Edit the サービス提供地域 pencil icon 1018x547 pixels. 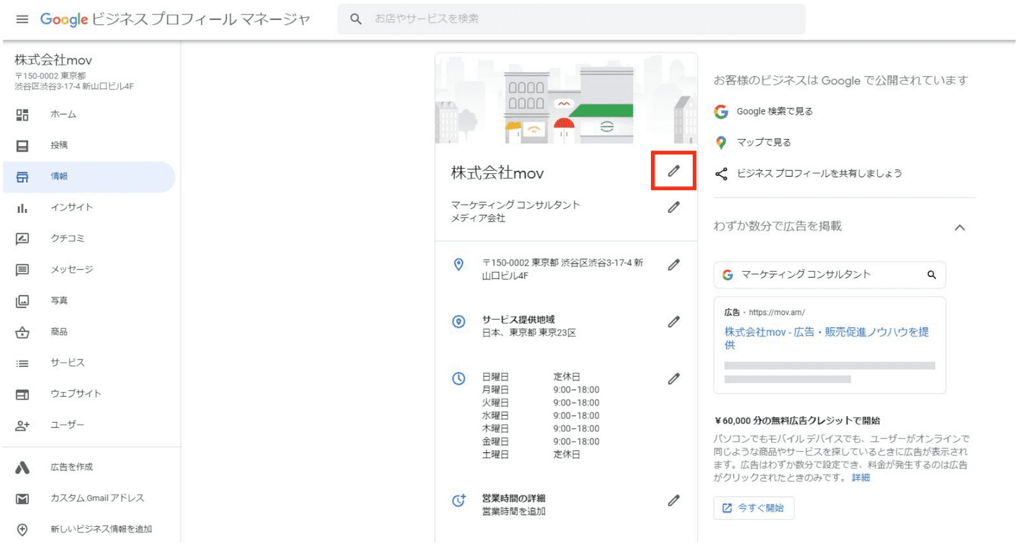tap(674, 322)
